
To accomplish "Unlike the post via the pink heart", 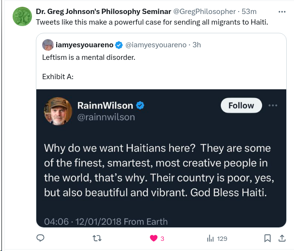I will coord(154,238).
